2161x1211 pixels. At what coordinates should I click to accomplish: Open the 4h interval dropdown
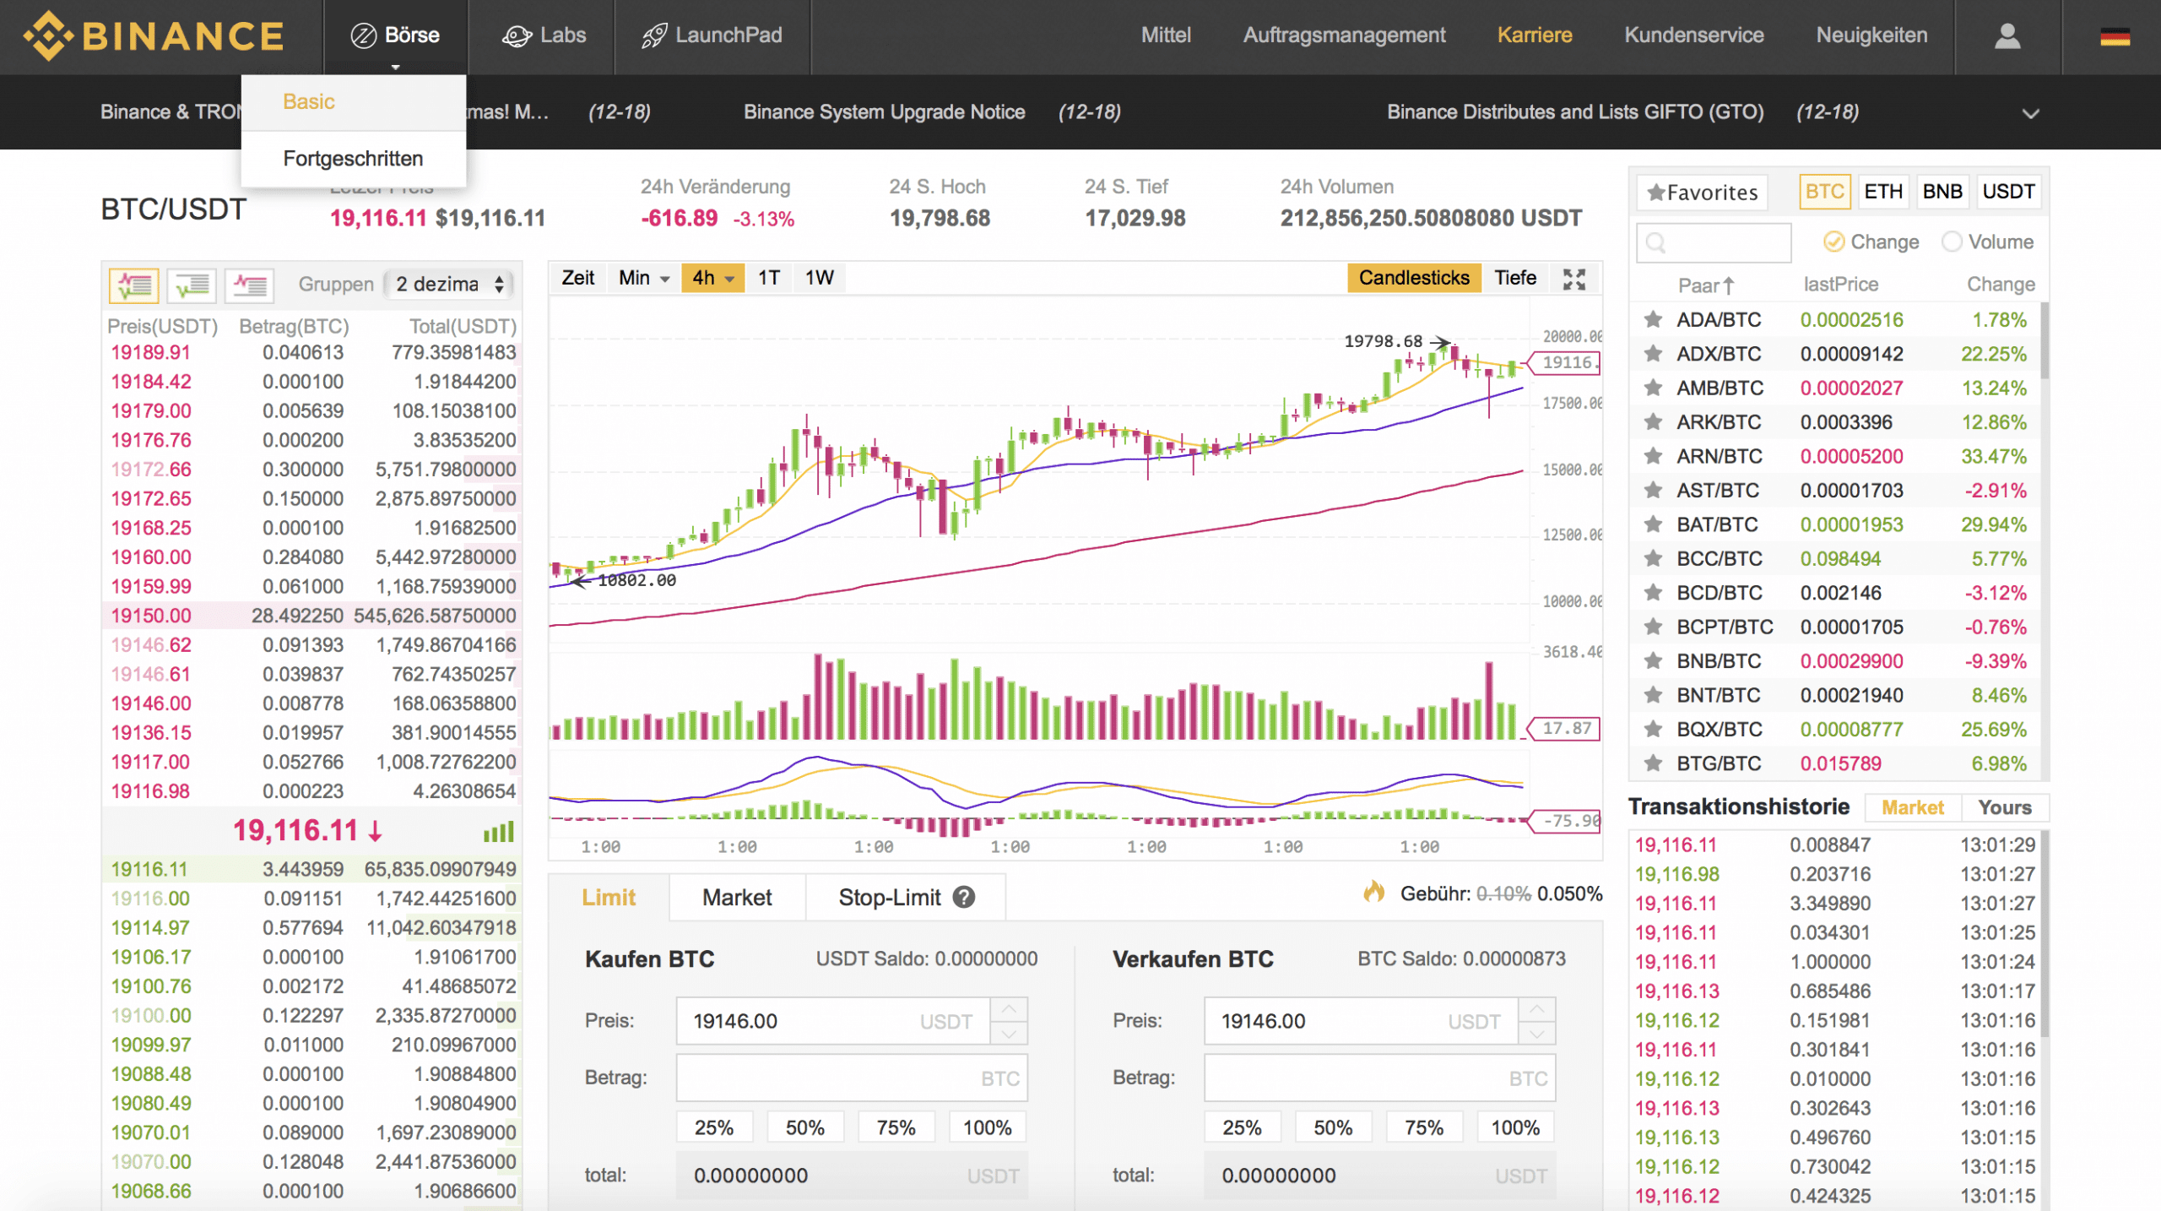[x=712, y=278]
